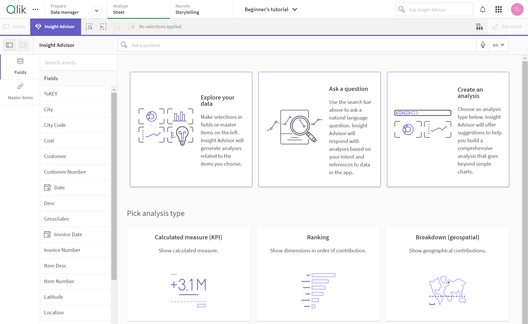
Task: Toggle the tiled sheet view icon
Action: click(x=480, y=26)
